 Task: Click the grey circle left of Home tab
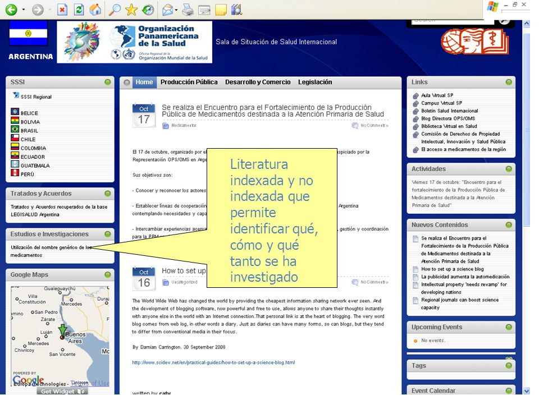pos(127,82)
